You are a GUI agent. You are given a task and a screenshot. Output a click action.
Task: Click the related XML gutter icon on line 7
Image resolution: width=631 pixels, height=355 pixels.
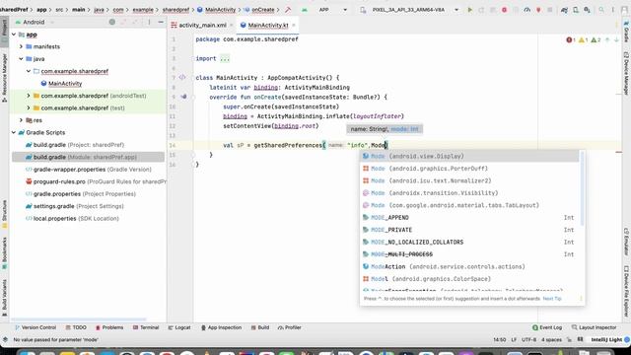tap(181, 77)
